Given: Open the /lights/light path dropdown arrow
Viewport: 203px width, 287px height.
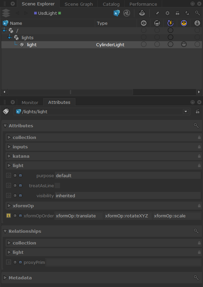Looking at the screenshot, I should tap(186, 112).
